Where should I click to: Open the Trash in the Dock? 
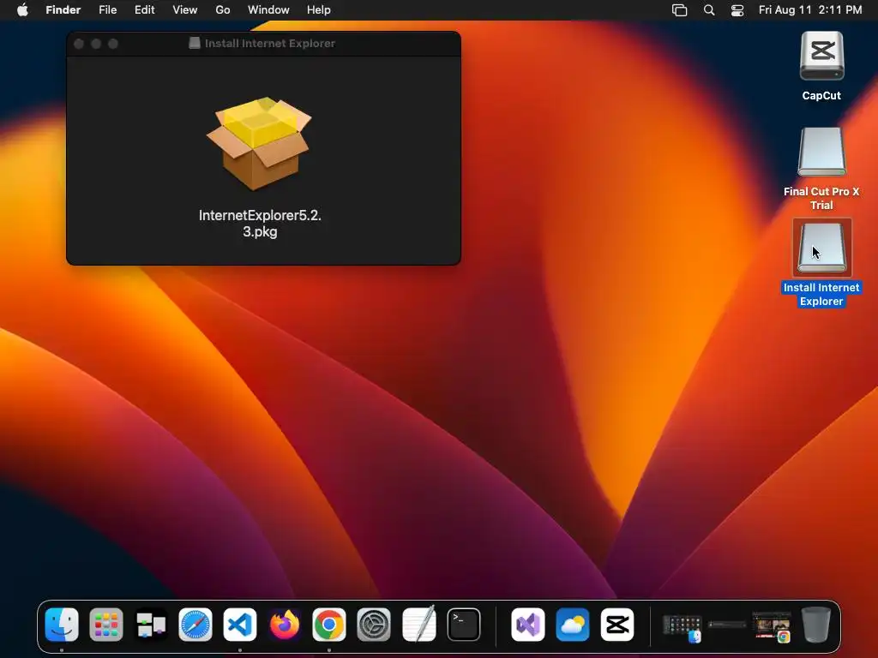[x=816, y=625]
